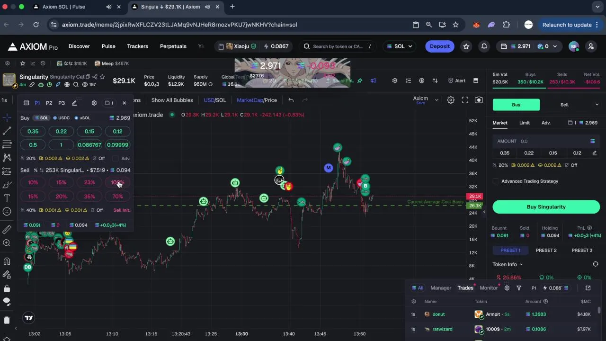Click the AMOUNT input field

point(546,141)
